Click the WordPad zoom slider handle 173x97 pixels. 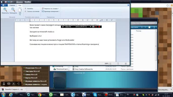(118, 64)
